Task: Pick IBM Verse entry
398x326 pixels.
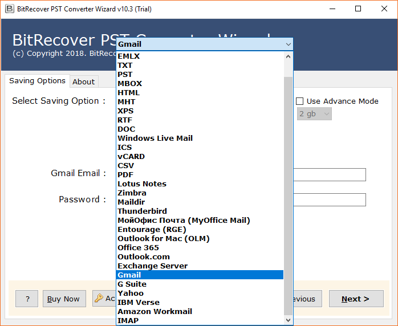Action: pyautogui.click(x=200, y=303)
